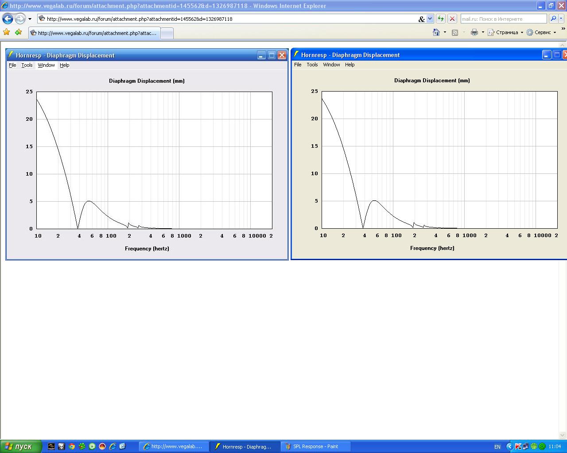Screen dimensions: 567x453
Task: Open the Favorites star icon
Action: [7, 32]
